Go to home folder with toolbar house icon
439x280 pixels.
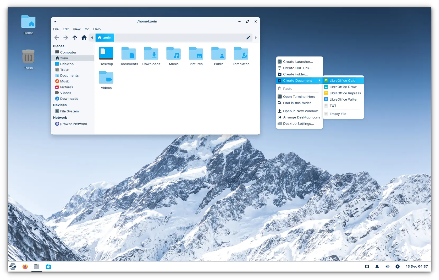(x=84, y=38)
